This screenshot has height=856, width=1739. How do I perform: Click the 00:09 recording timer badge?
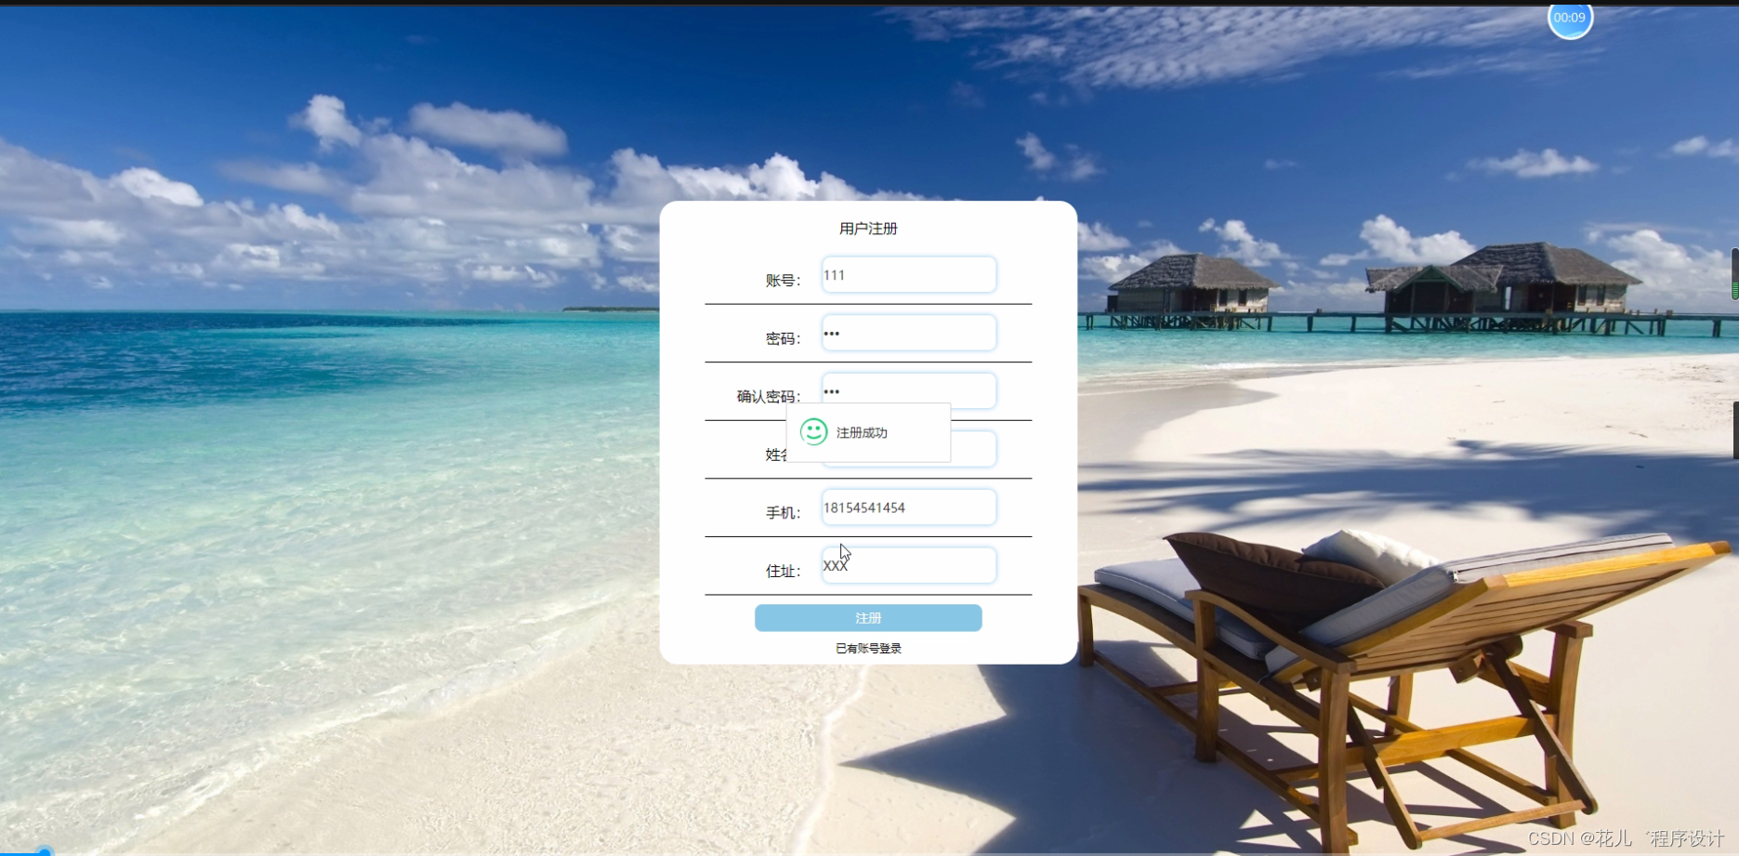pos(1570,18)
